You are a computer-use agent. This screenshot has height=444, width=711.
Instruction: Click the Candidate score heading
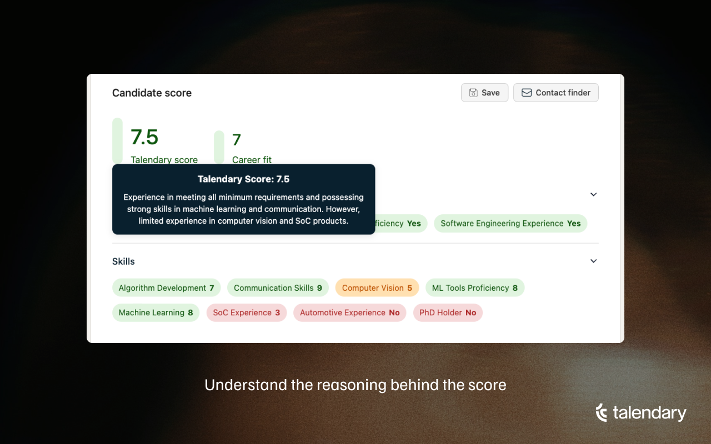[x=152, y=93]
